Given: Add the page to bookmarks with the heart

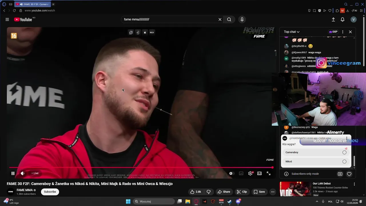Looking at the screenshot, I should coord(330,11).
